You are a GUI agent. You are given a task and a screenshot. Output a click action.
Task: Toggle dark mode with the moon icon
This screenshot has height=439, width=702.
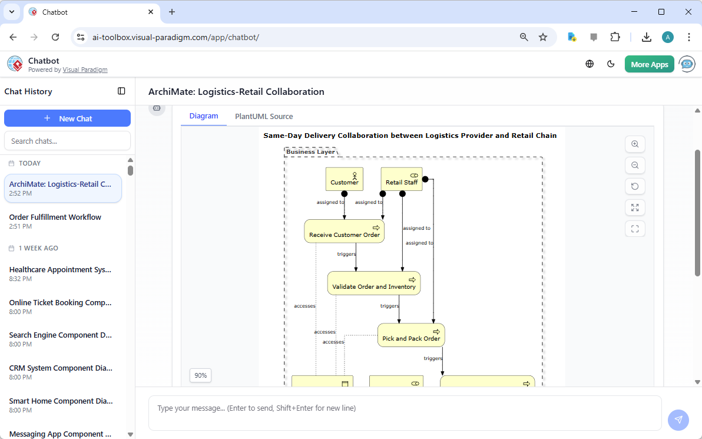click(x=611, y=64)
